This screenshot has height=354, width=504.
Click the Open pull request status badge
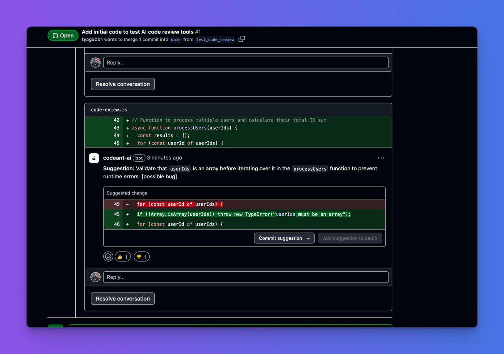click(63, 35)
